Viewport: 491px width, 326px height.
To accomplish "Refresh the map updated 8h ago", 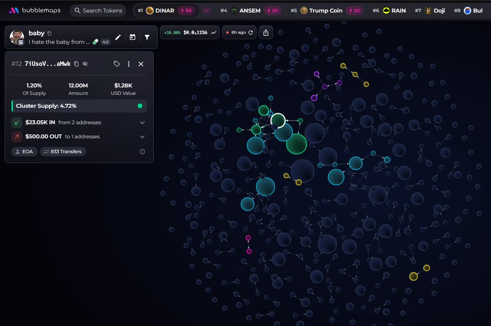I will [251, 33].
